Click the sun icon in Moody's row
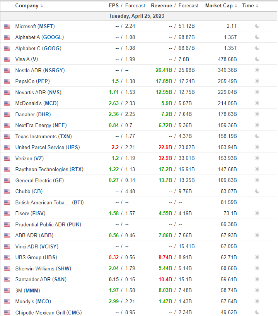Screen dimensions: 278x316 (x=257, y=301)
